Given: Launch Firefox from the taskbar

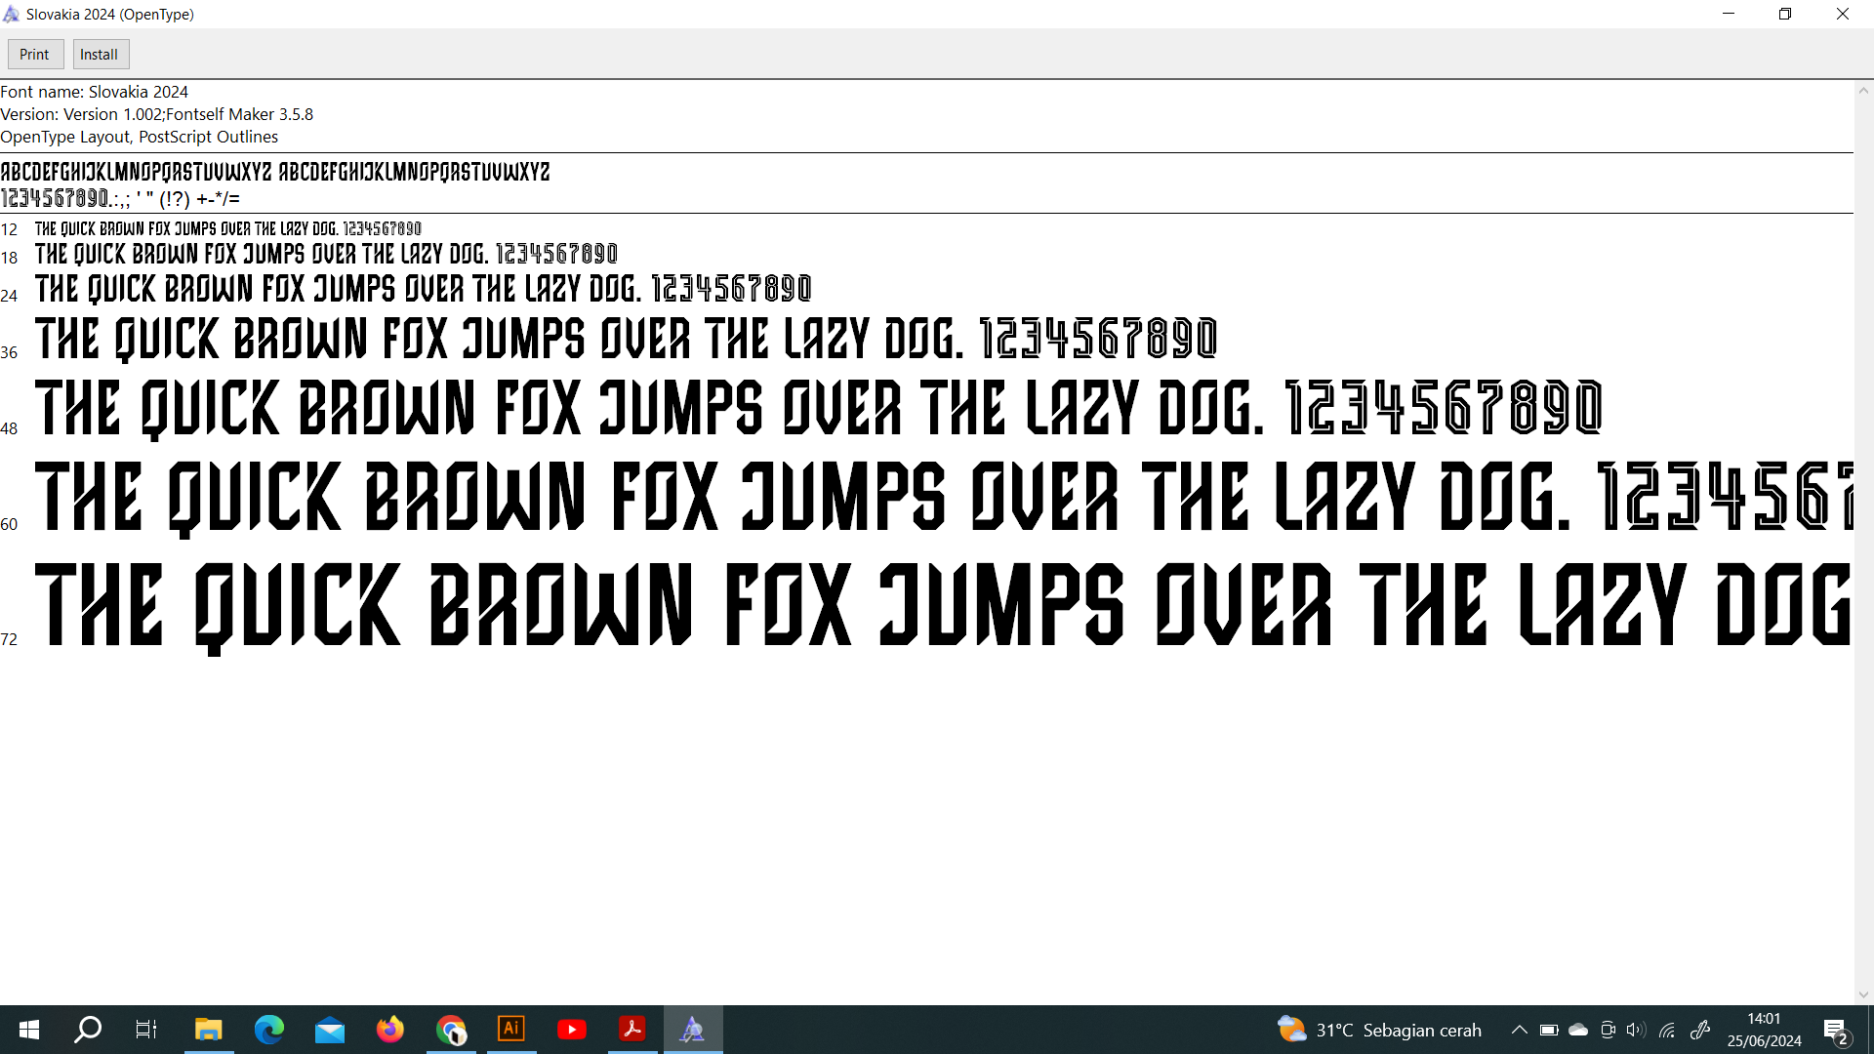Looking at the screenshot, I should coord(390,1030).
